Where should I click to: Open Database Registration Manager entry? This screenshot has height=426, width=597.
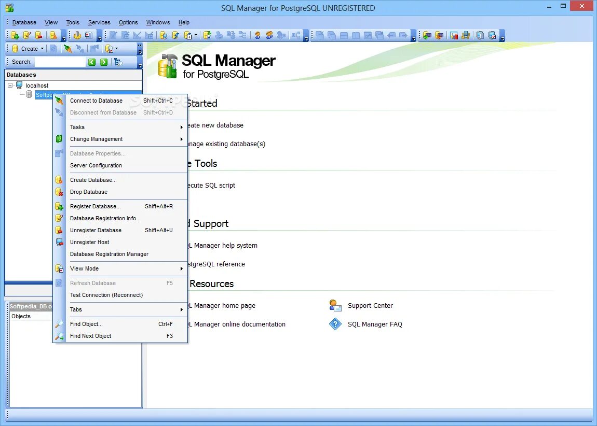120,254
